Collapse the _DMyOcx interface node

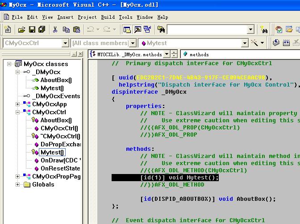(17, 72)
